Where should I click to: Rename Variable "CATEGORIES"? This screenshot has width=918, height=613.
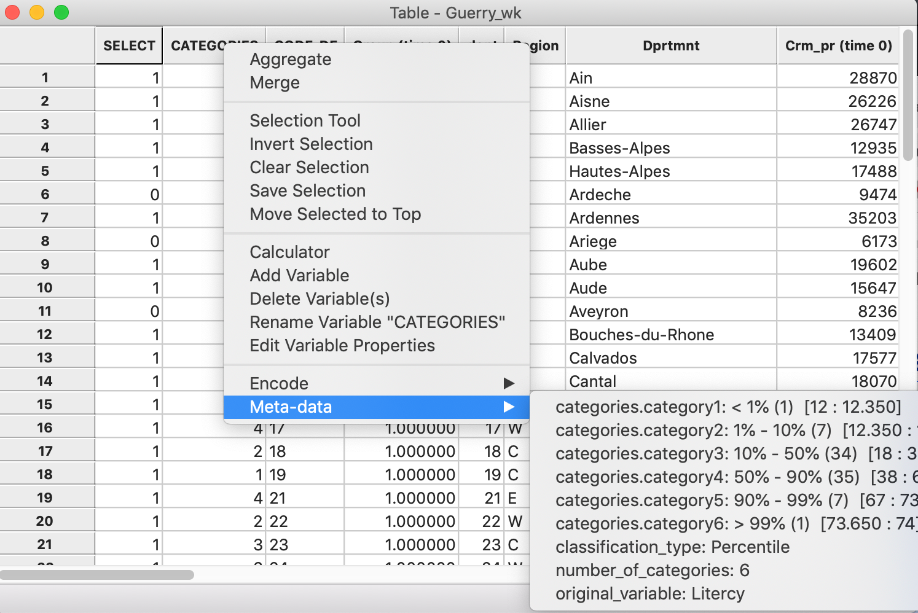377,322
